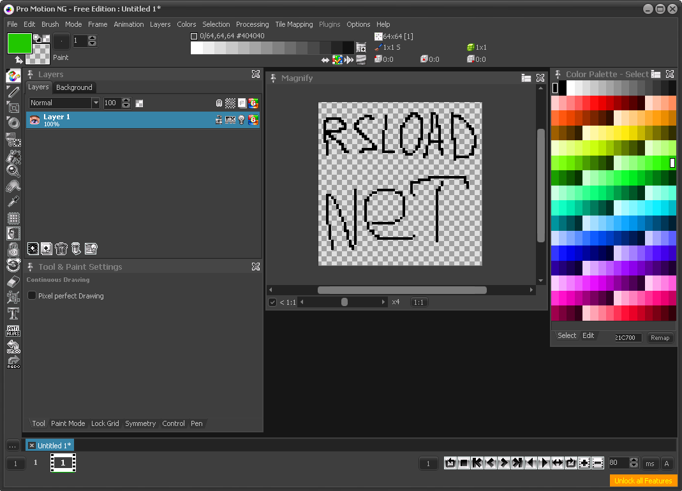682x491 pixels.
Task: Toggle the checkbox beside the < 1:1 zoom label
Action: click(272, 302)
